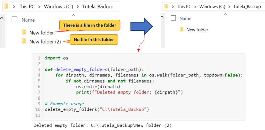Viewport: 265px width, 130px height.
Task: Click address bar folder icon in right window
Action: (166, 6)
